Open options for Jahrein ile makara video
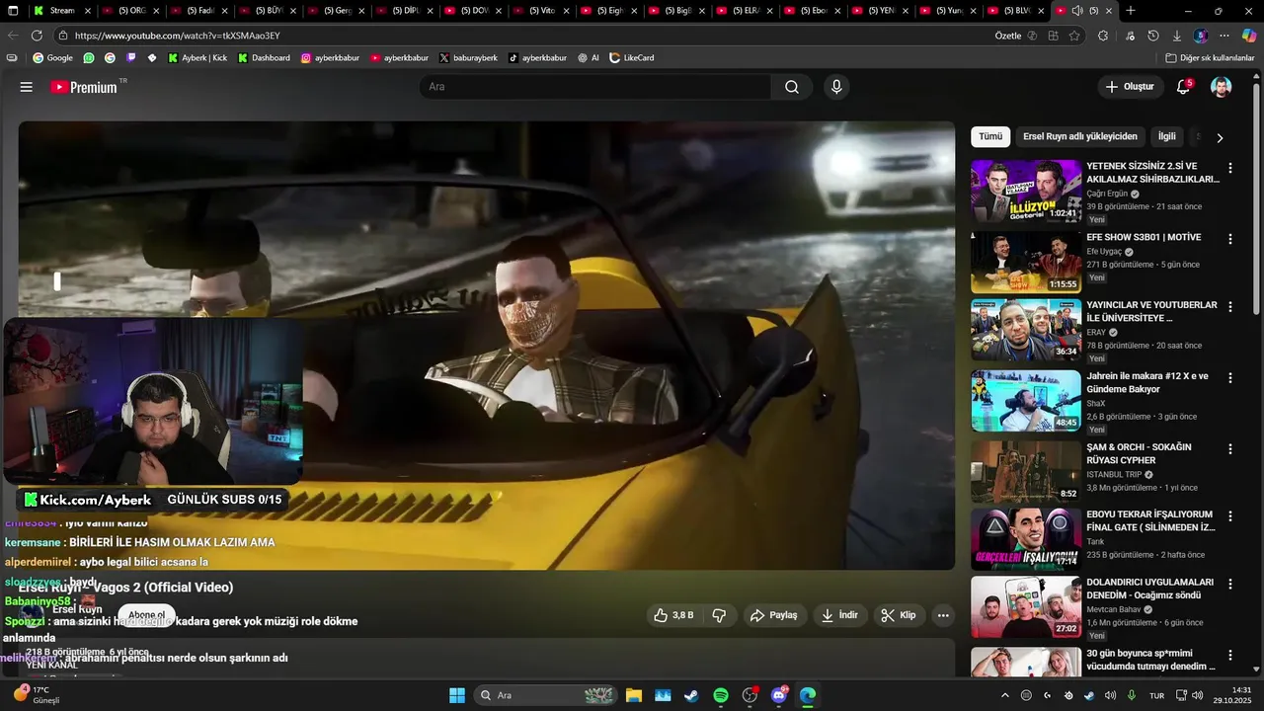Image resolution: width=1264 pixels, height=711 pixels. tap(1230, 378)
